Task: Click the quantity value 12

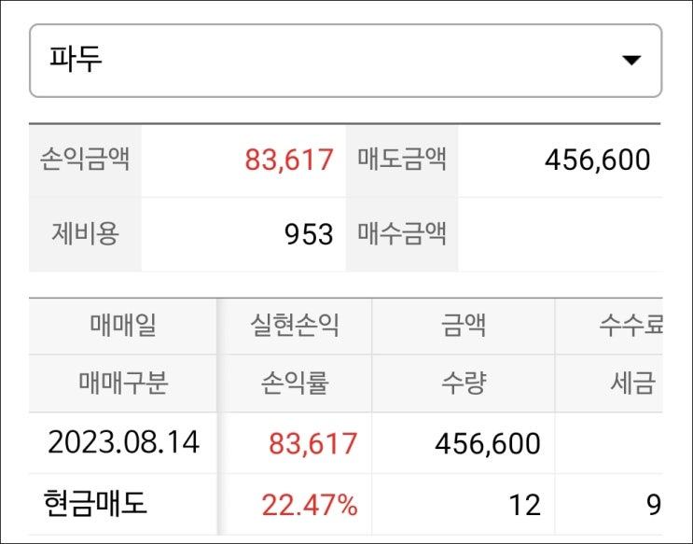Action: coord(524,505)
